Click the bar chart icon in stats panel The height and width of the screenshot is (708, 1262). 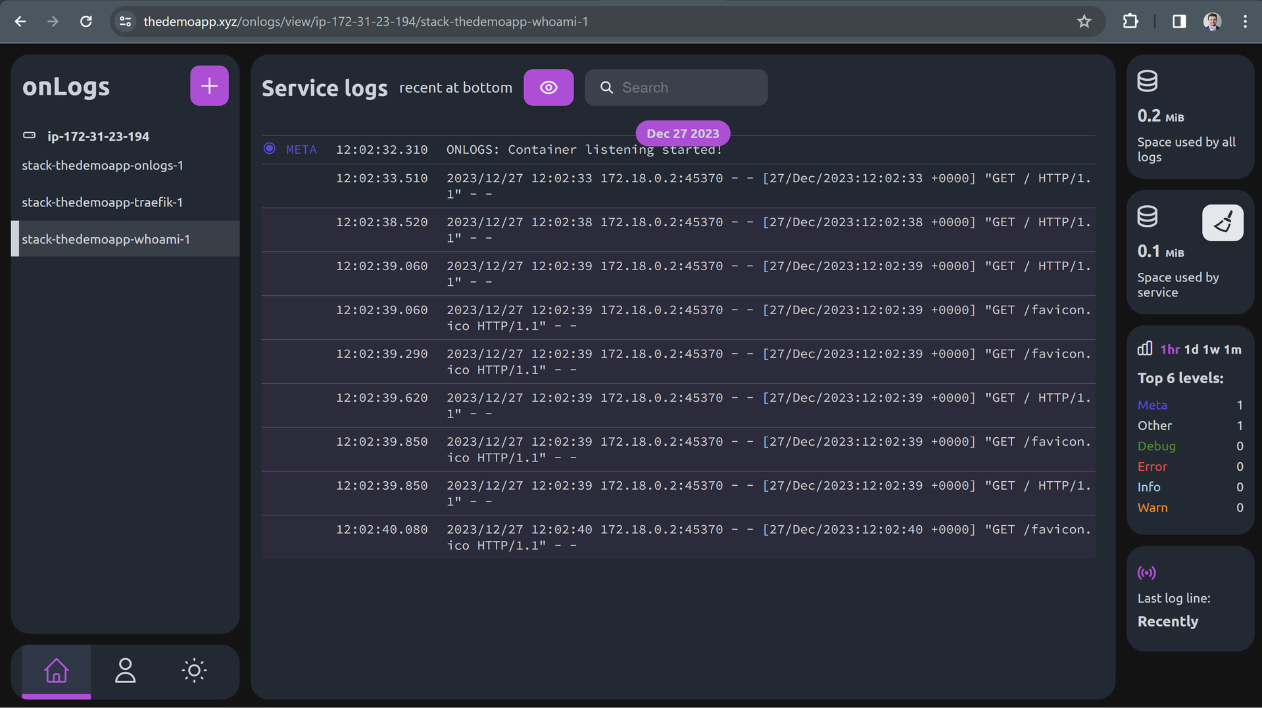pos(1146,348)
